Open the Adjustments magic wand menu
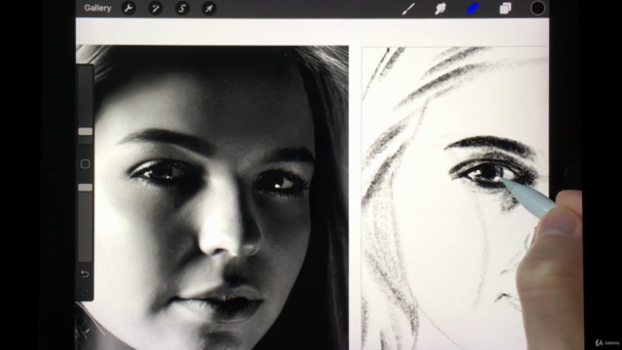The width and height of the screenshot is (622, 350). (x=155, y=9)
